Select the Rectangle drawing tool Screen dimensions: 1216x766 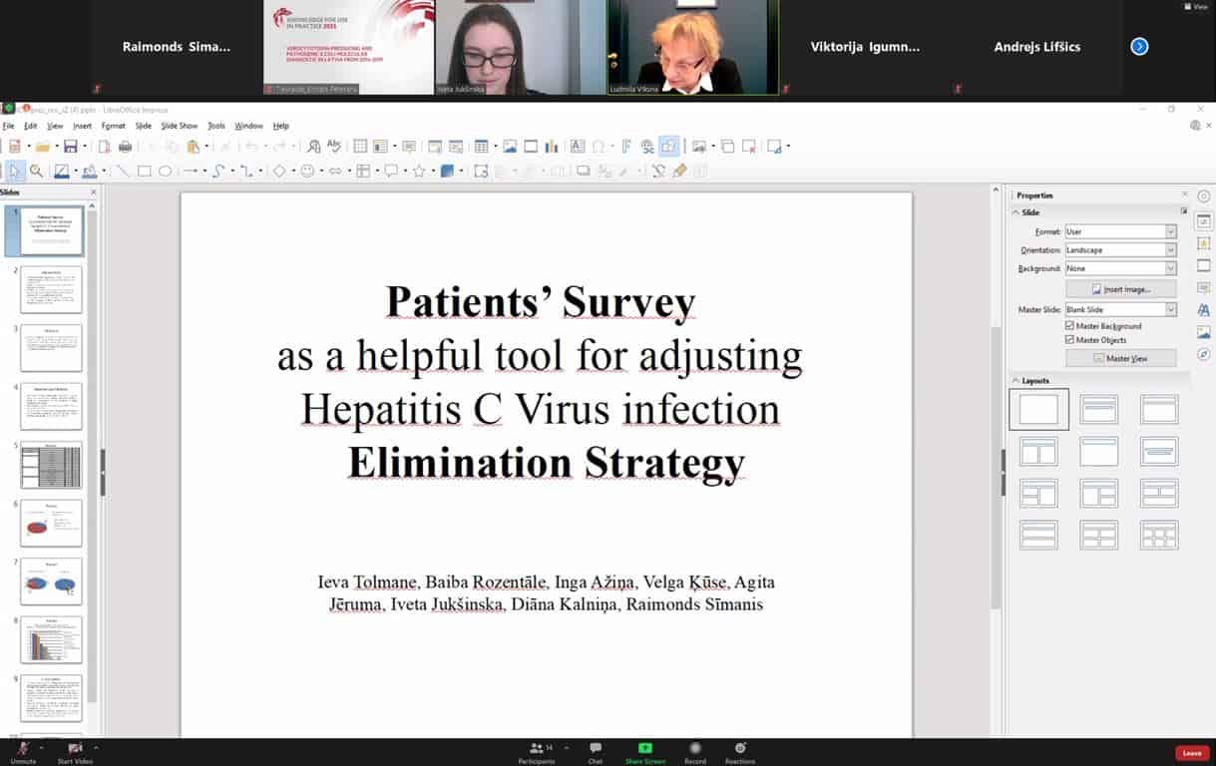(145, 172)
